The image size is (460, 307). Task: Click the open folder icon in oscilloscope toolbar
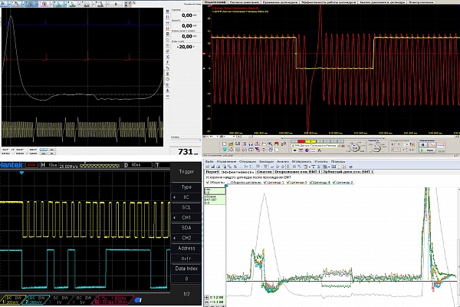[231, 144]
